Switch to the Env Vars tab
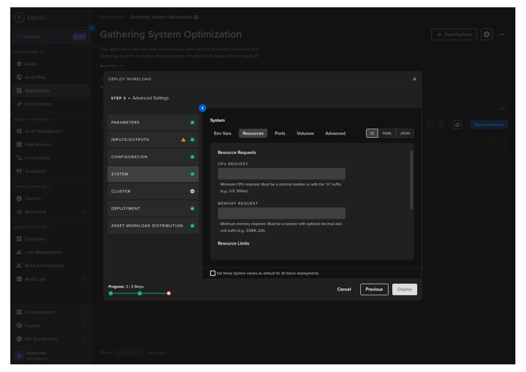The height and width of the screenshot is (372, 526). pyautogui.click(x=222, y=134)
